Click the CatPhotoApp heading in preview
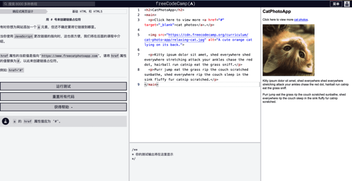Viewport: 352px width, 181px height. point(276,11)
